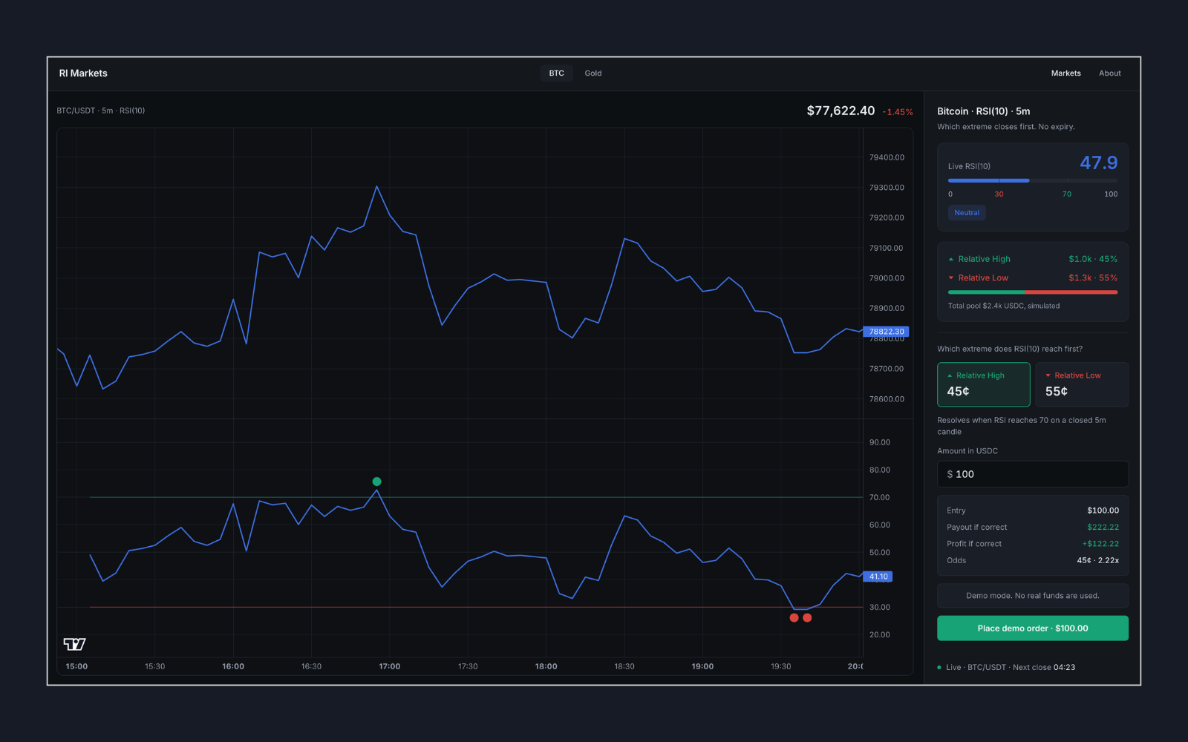The image size is (1188, 742).
Task: Click the 15:00 time axis label
Action: point(76,666)
